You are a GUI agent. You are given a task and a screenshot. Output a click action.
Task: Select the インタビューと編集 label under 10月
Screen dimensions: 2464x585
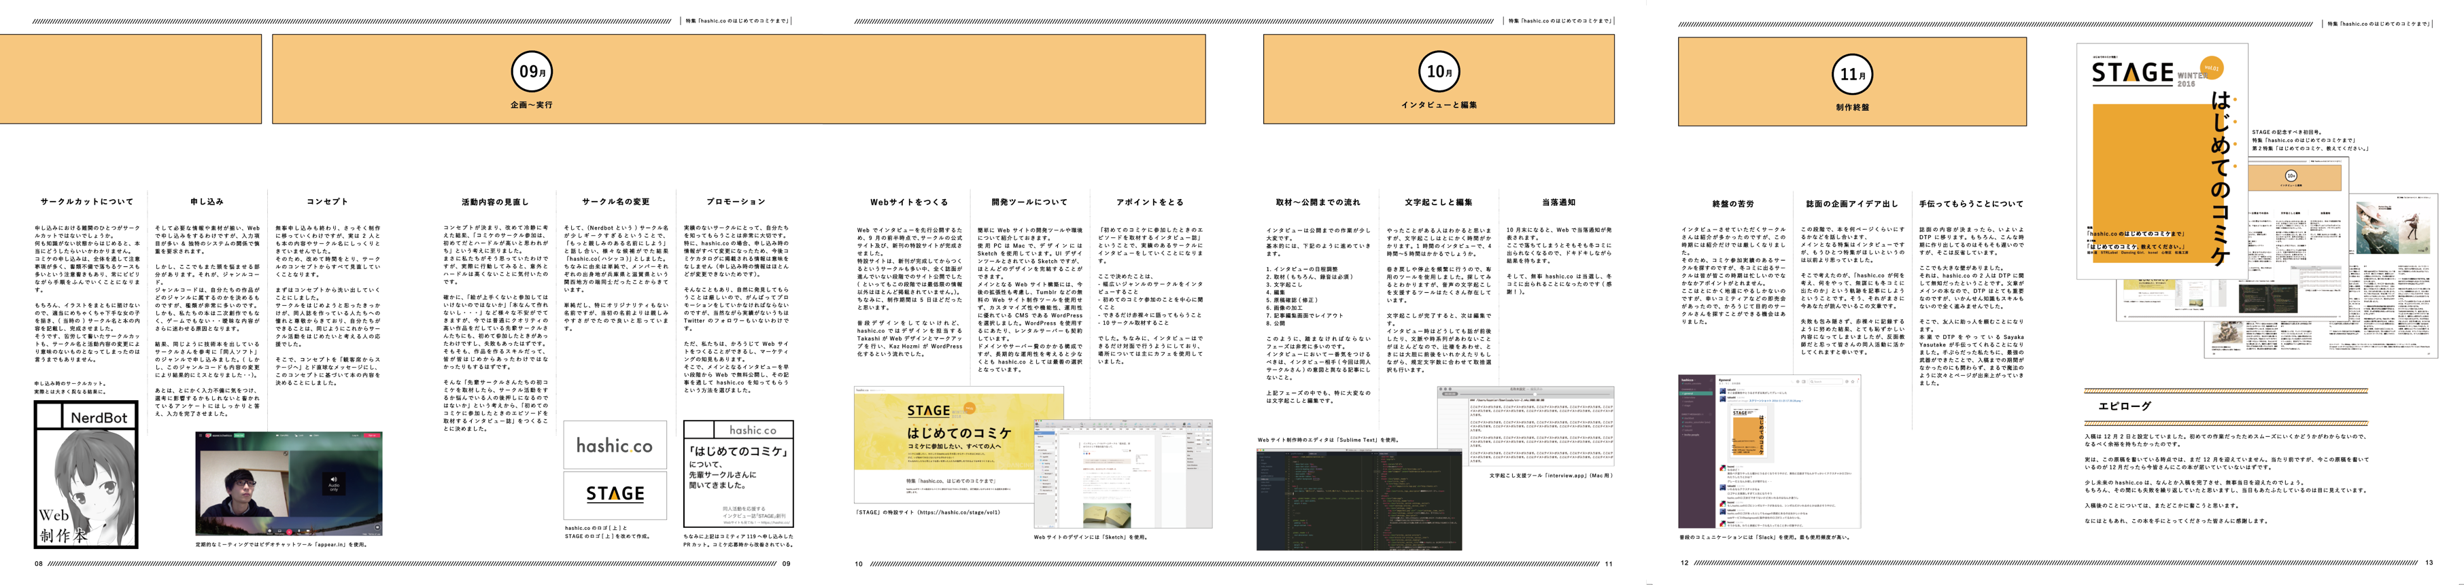[1439, 105]
